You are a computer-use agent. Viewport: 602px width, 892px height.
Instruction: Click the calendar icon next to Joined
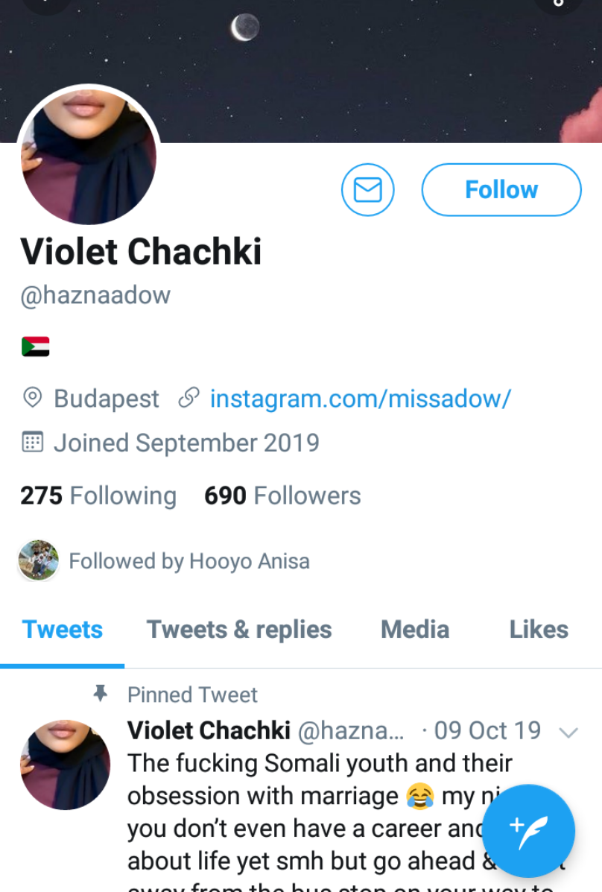coord(32,443)
